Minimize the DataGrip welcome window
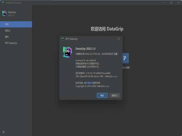This screenshot has width=182, height=136. tap(164, 3)
